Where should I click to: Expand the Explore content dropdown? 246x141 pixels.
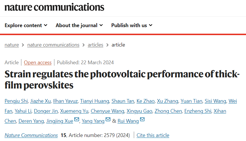click(x=26, y=25)
